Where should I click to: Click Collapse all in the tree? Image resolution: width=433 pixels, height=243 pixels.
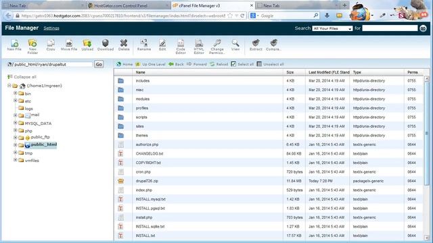22,77
